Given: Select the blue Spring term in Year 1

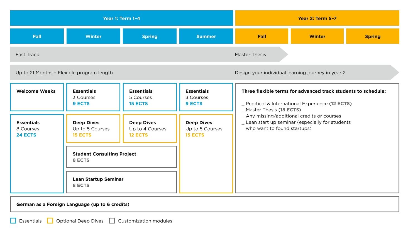Looking at the screenshot, I should tap(150, 36).
